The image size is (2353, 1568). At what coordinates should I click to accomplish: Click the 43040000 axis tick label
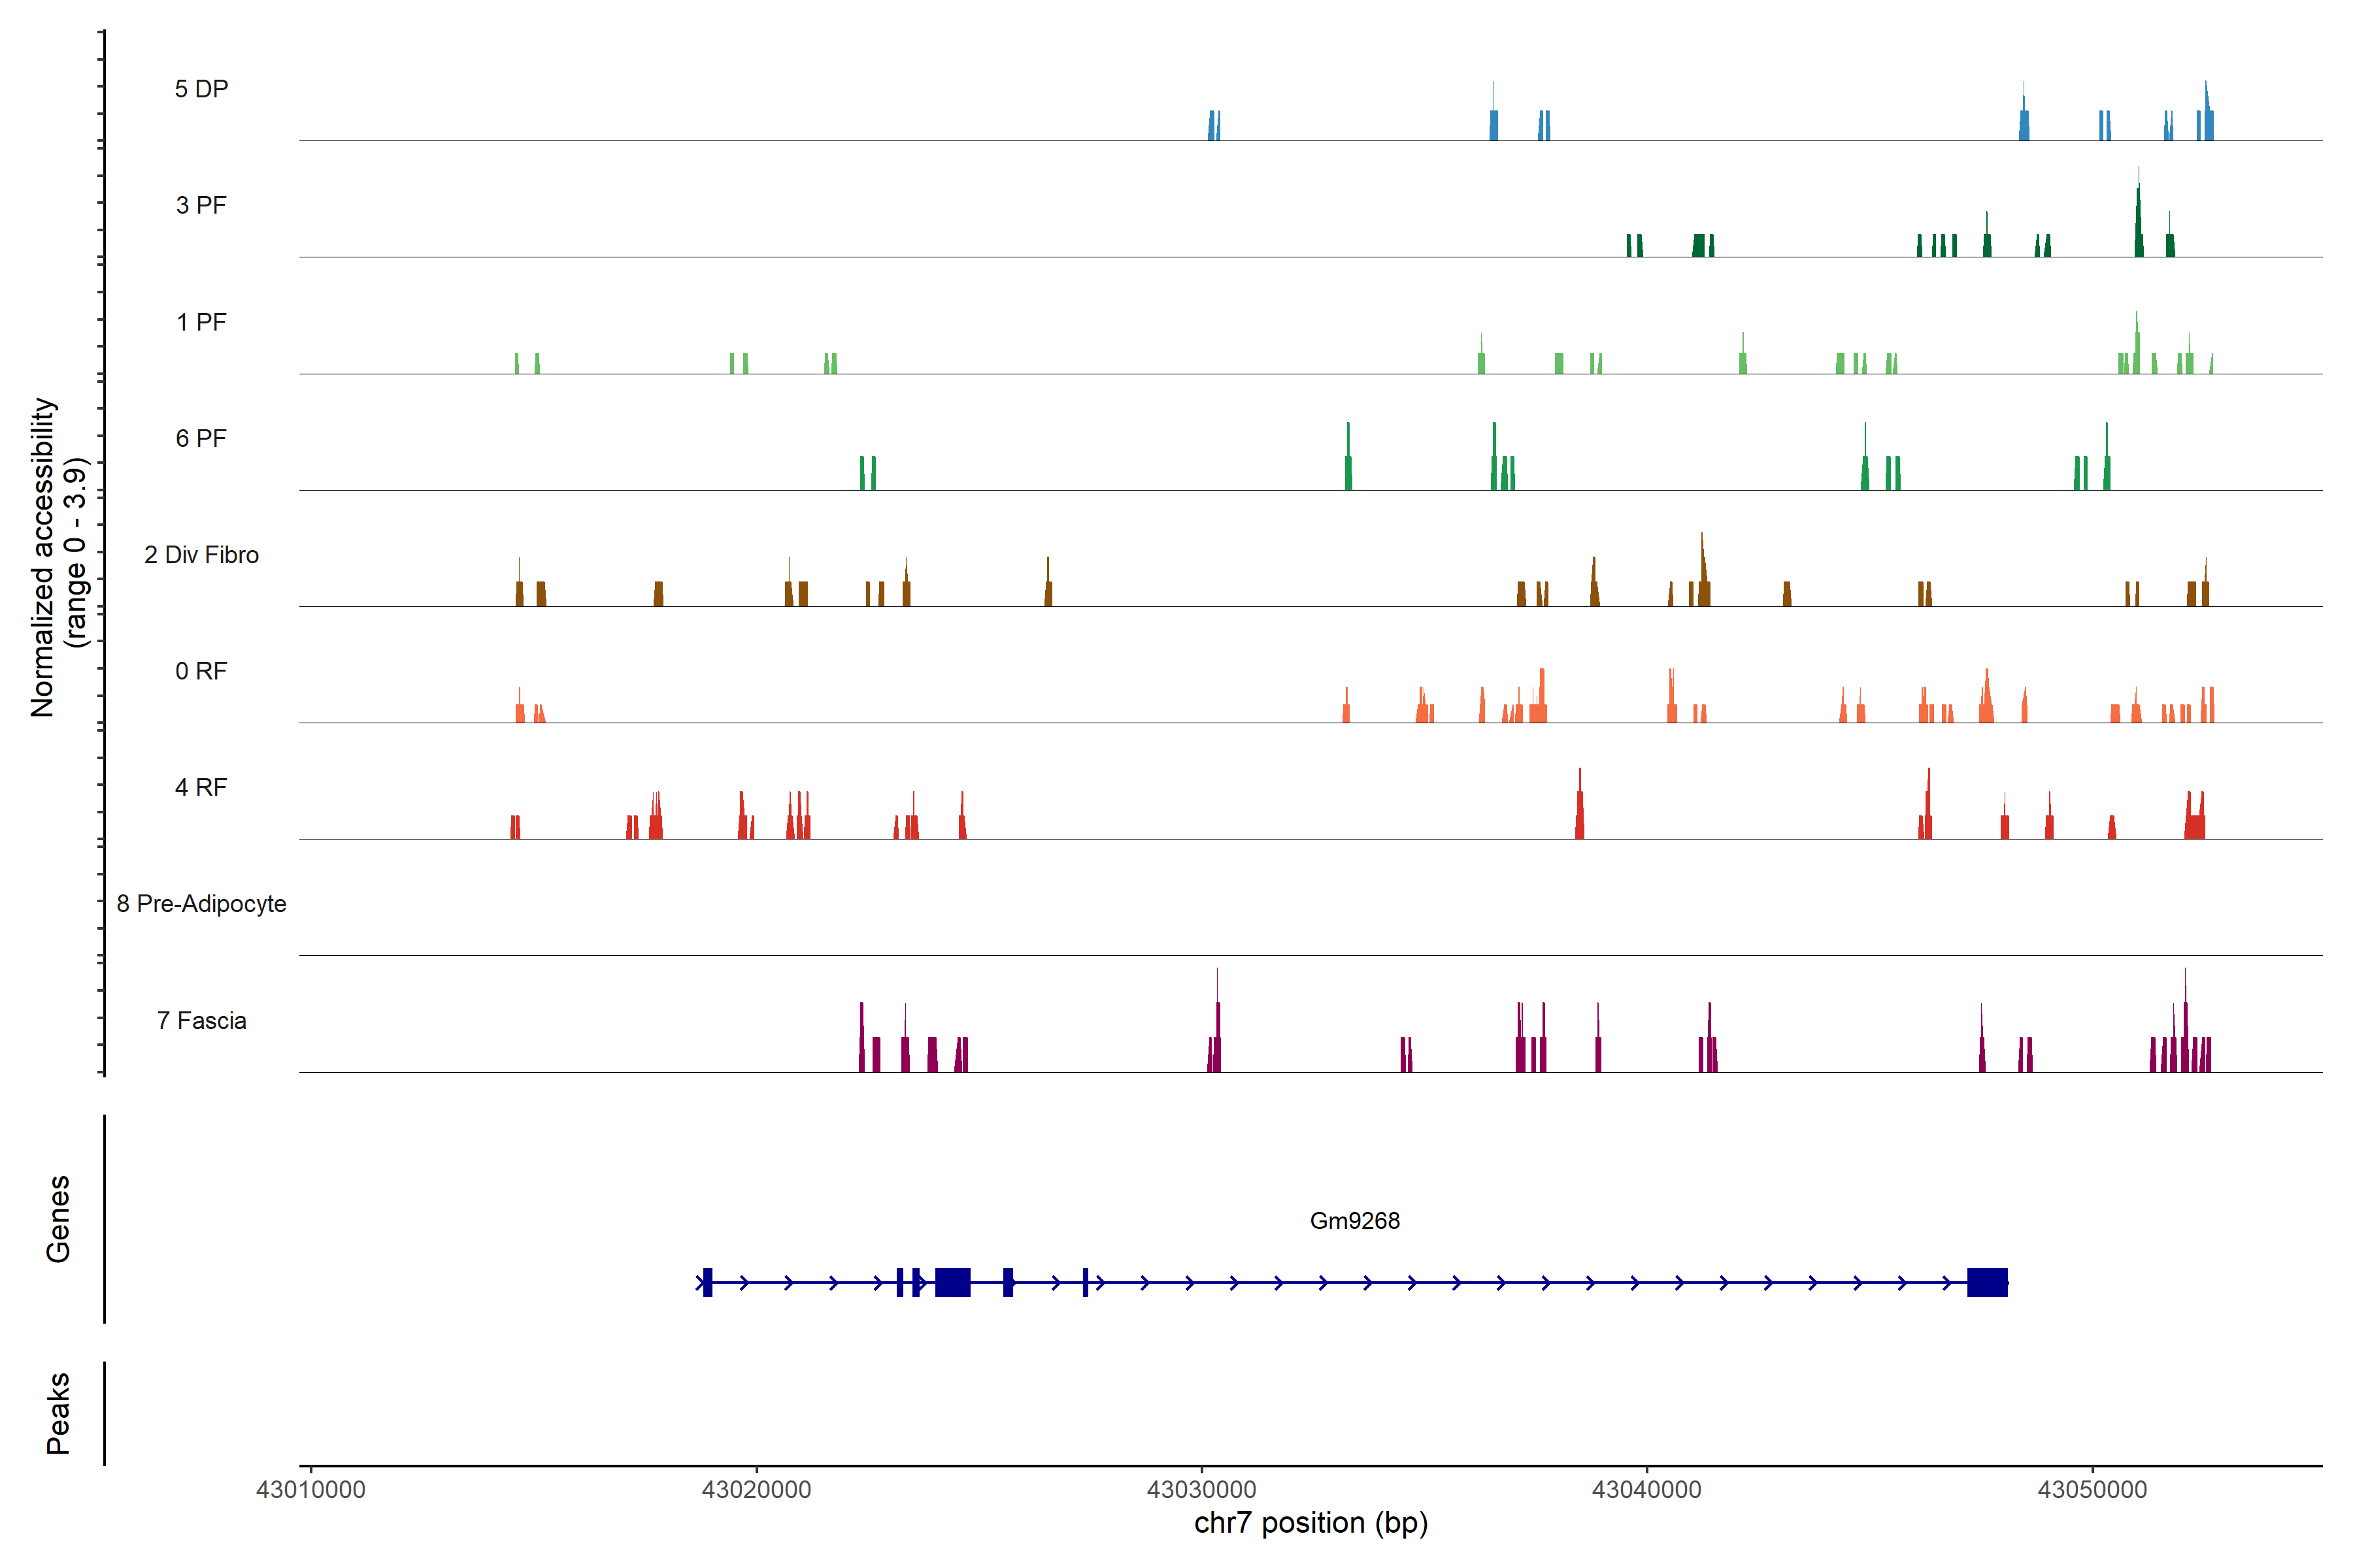pyautogui.click(x=1646, y=1489)
